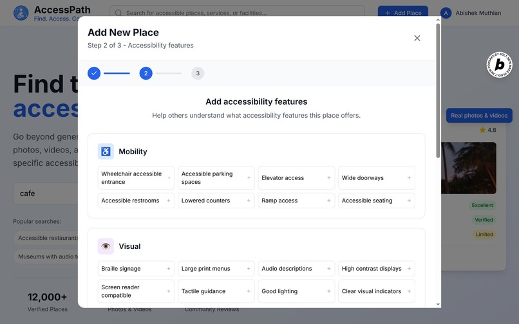Click the Add Place button in header

[x=403, y=13]
